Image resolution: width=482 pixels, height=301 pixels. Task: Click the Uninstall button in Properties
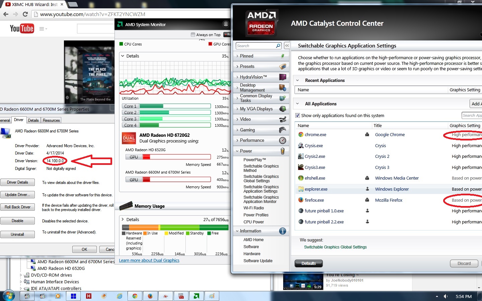pyautogui.click(x=17, y=234)
